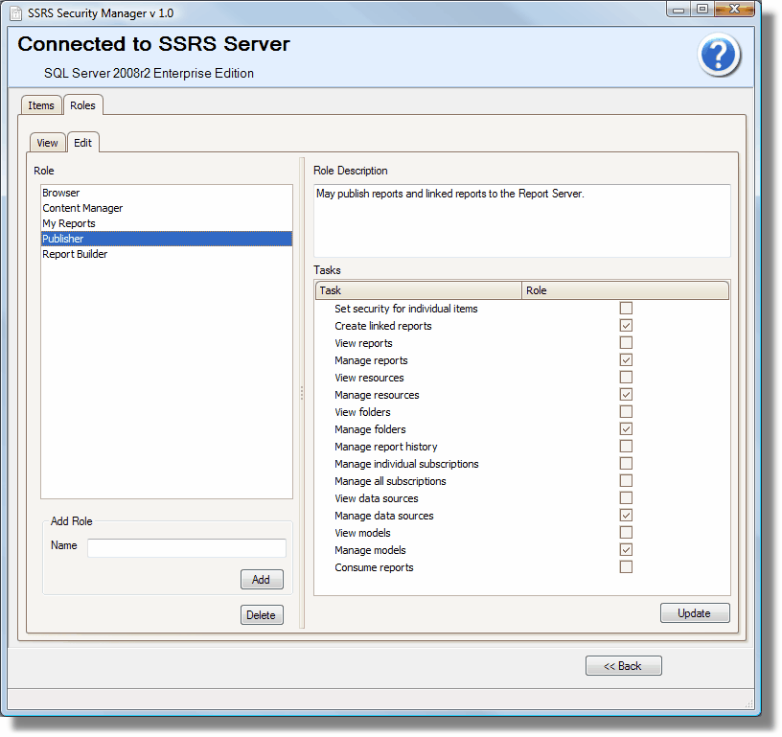This screenshot has width=782, height=737.
Task: Toggle Set security for individual items checkbox
Action: click(626, 309)
